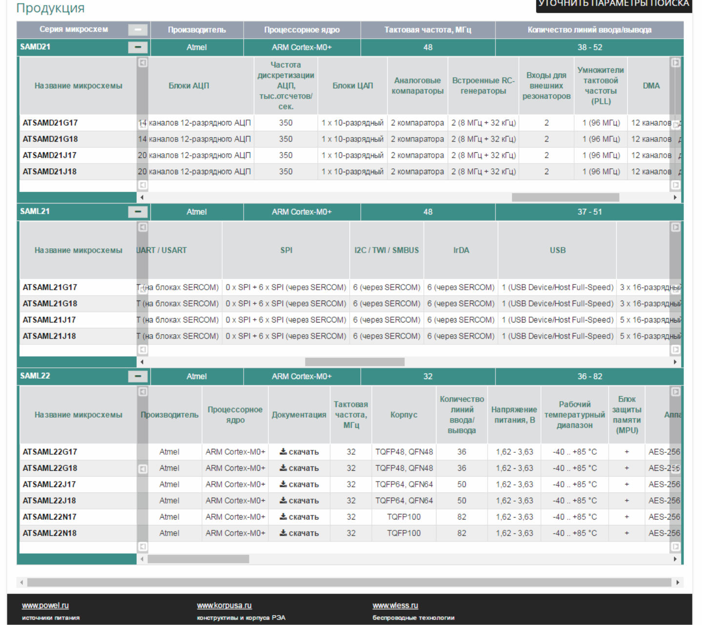Click the 'Тактовая частота, МГц' main header
The width and height of the screenshot is (702, 625).
[x=428, y=30]
